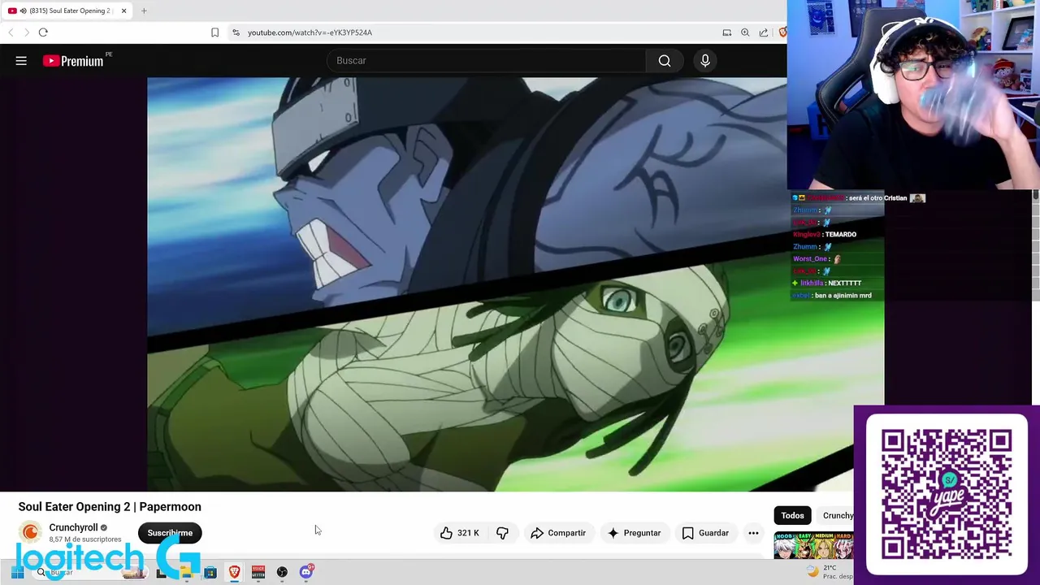Open a new browser tab with plus
This screenshot has width=1040, height=585.
tap(144, 11)
